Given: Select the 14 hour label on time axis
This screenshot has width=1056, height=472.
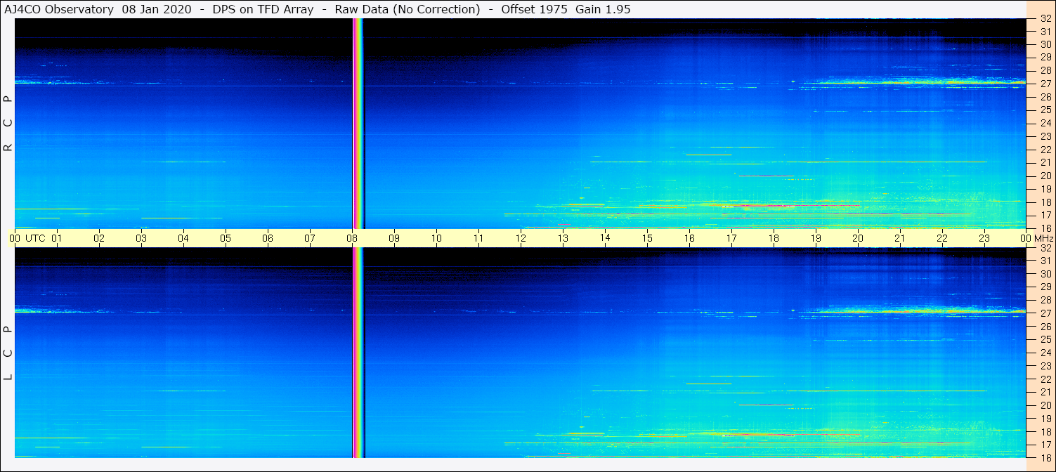Looking at the screenshot, I should [x=605, y=237].
